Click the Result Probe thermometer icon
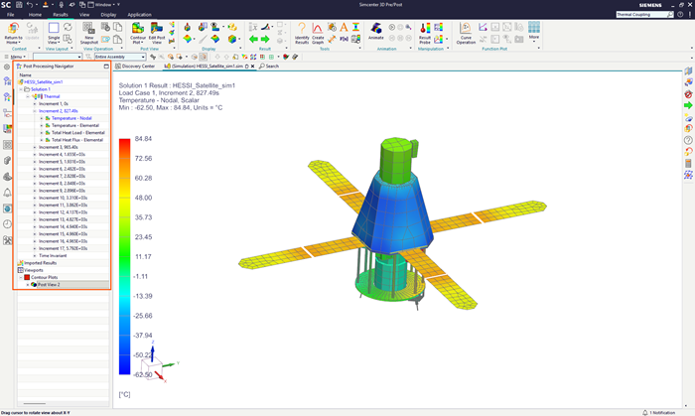Viewport: 695px width, 416px height. (x=424, y=29)
